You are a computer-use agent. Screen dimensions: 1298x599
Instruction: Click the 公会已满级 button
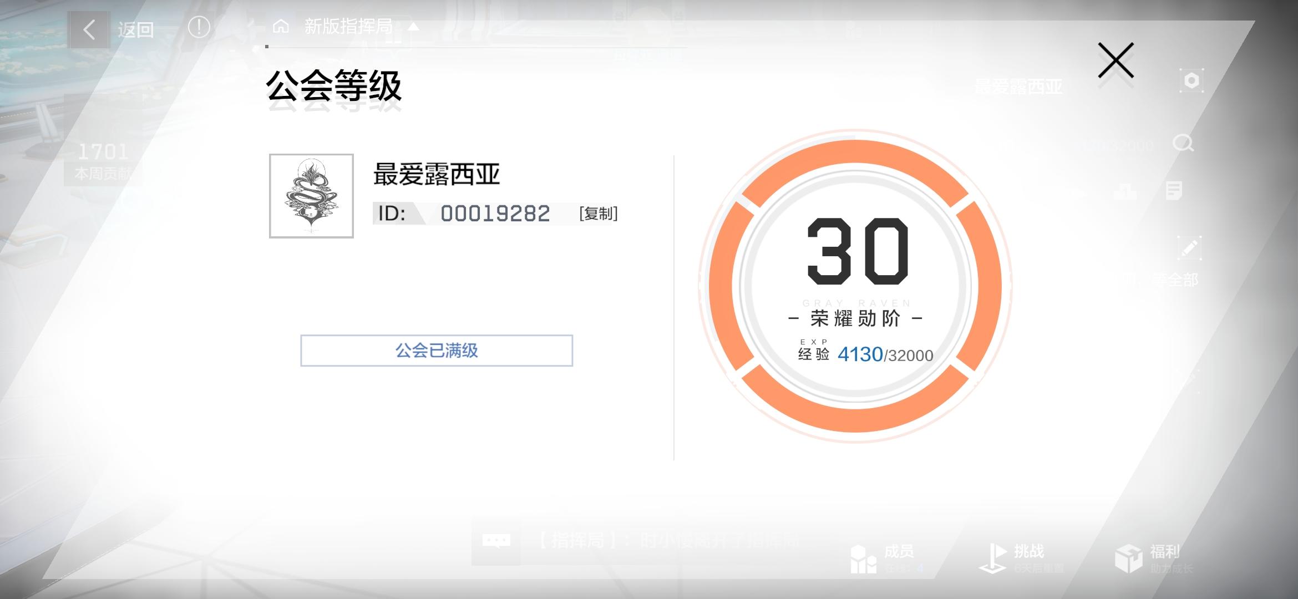[x=437, y=351]
